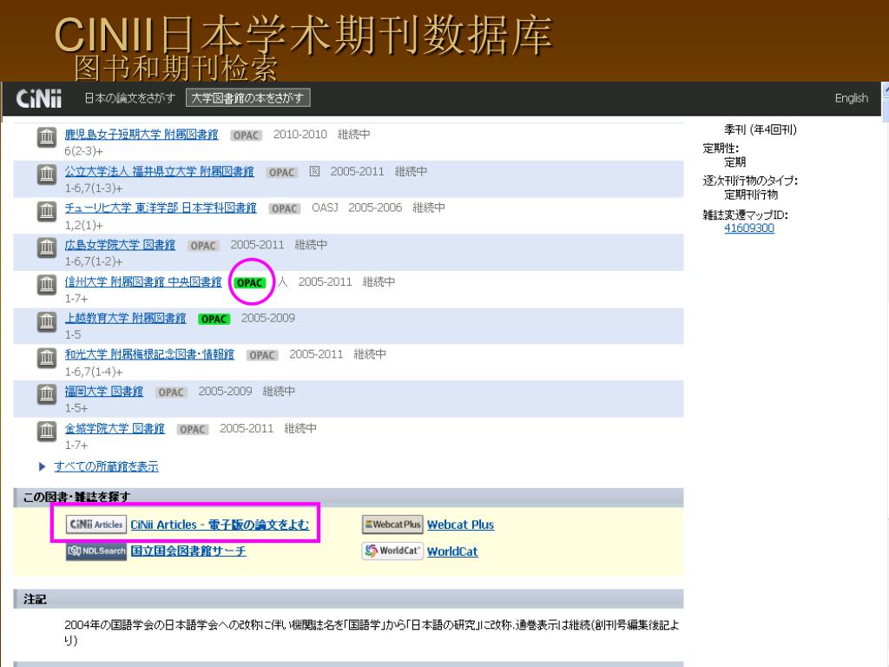Open 上越教育大学 附属図書館 link
889x667 pixels.
(x=125, y=318)
